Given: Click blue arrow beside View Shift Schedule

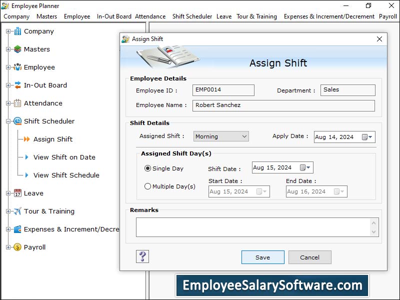Looking at the screenshot, I should (27, 175).
